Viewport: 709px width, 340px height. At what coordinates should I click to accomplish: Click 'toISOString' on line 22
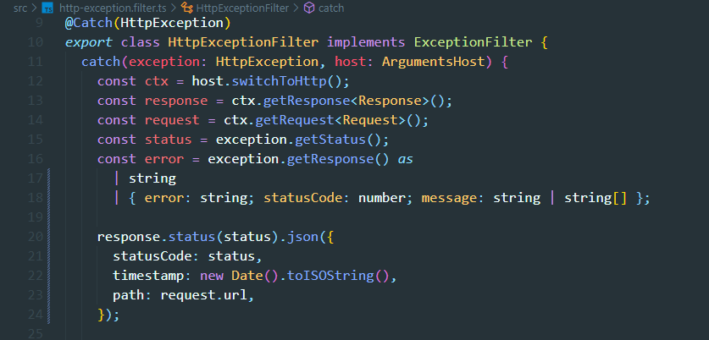click(x=330, y=276)
